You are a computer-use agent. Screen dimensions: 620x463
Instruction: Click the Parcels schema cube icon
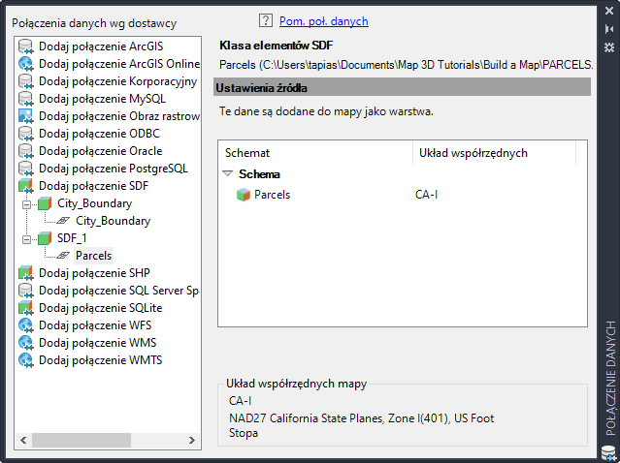point(244,195)
